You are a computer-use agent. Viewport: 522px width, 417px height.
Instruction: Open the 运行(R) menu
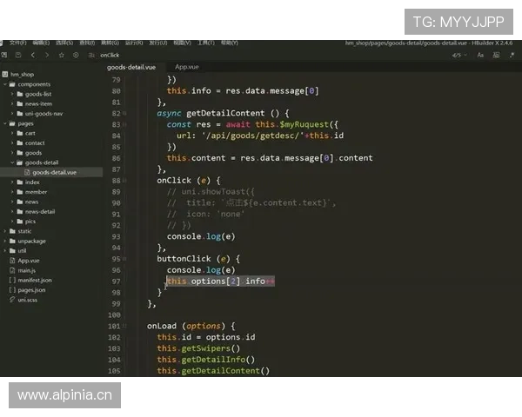(x=134, y=42)
